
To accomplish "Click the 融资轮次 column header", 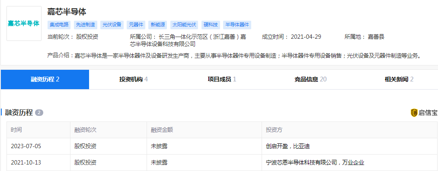I will point(86,130).
